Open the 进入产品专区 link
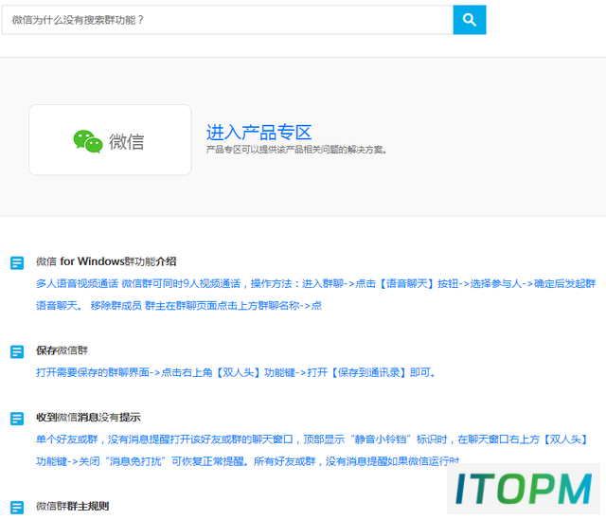This screenshot has width=606, height=520. tap(258, 133)
